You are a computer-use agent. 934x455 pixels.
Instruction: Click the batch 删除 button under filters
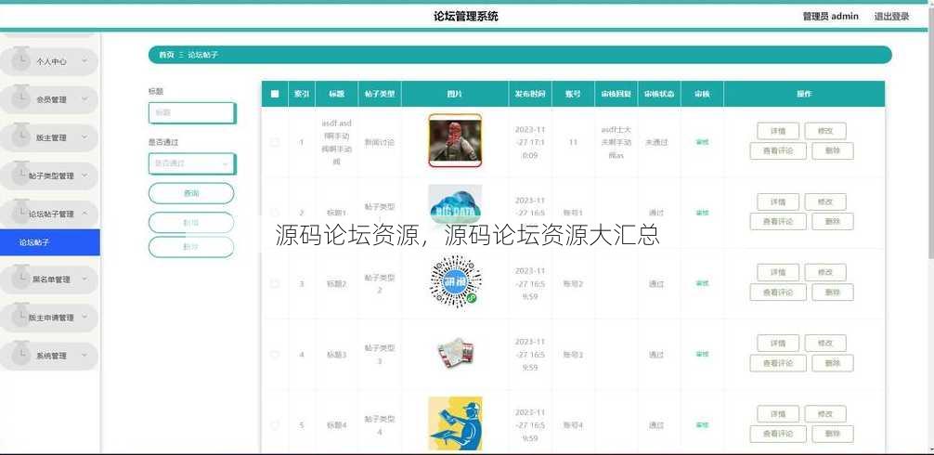click(x=191, y=247)
